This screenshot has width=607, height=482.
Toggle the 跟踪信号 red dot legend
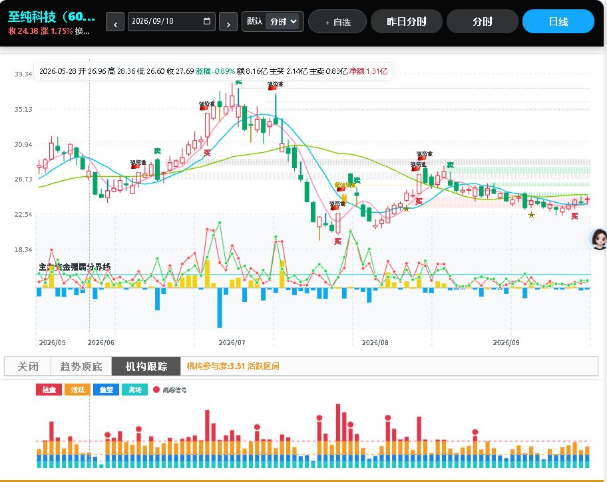170,390
